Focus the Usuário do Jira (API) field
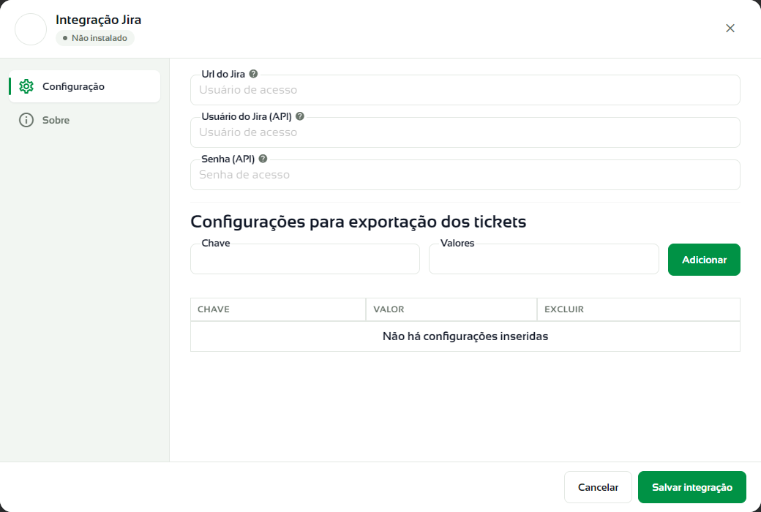 [x=465, y=132]
